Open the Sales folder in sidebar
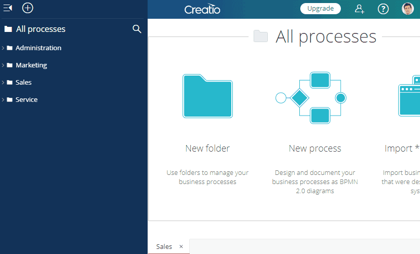Screen dimensions: 420x254 pos(23,83)
